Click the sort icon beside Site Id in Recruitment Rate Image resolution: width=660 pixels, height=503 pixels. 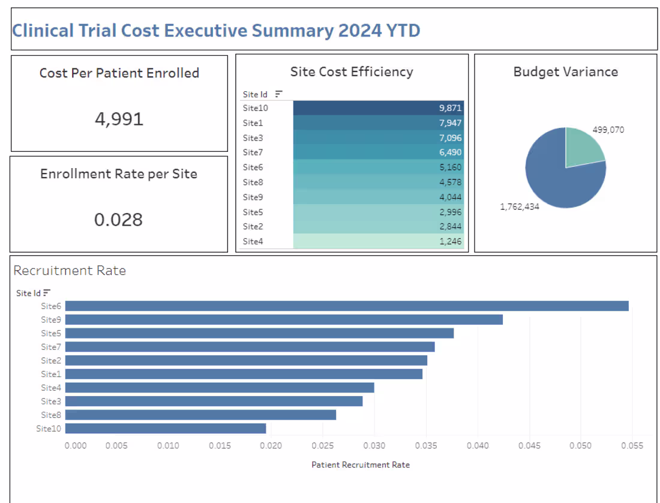46,293
